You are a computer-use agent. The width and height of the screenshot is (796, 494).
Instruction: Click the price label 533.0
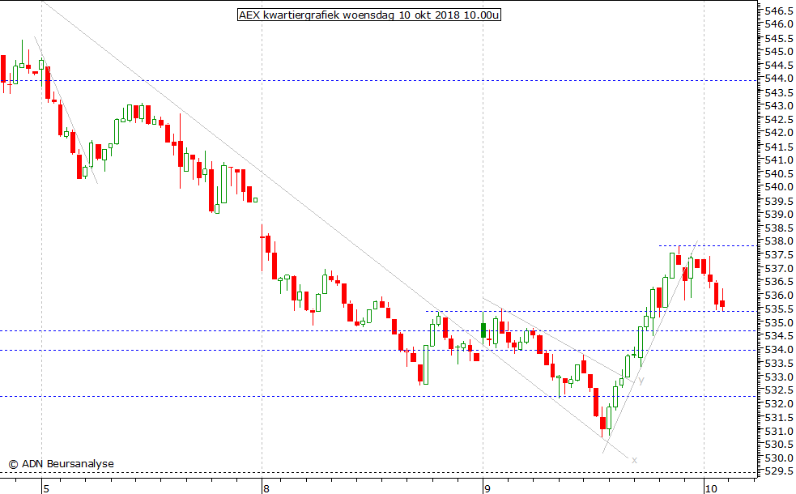(x=779, y=377)
